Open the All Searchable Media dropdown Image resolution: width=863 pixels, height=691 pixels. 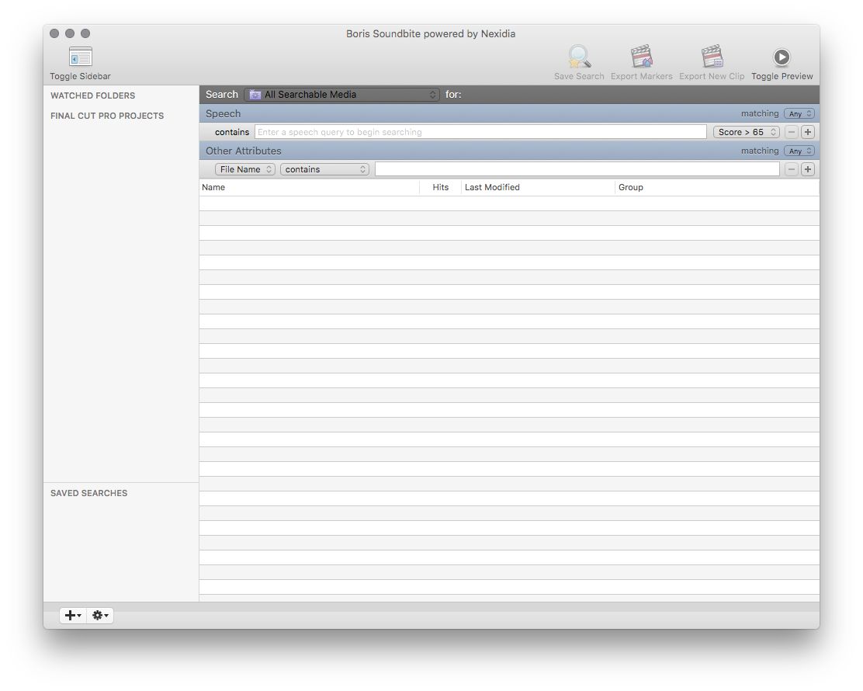pyautogui.click(x=342, y=95)
